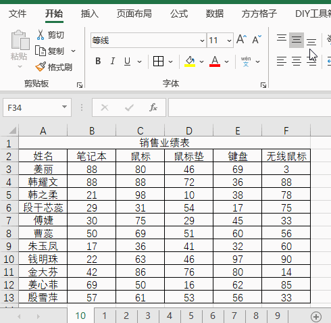This screenshot has width=331, height=323.
Task: Toggle align text left
Action: (x=282, y=61)
